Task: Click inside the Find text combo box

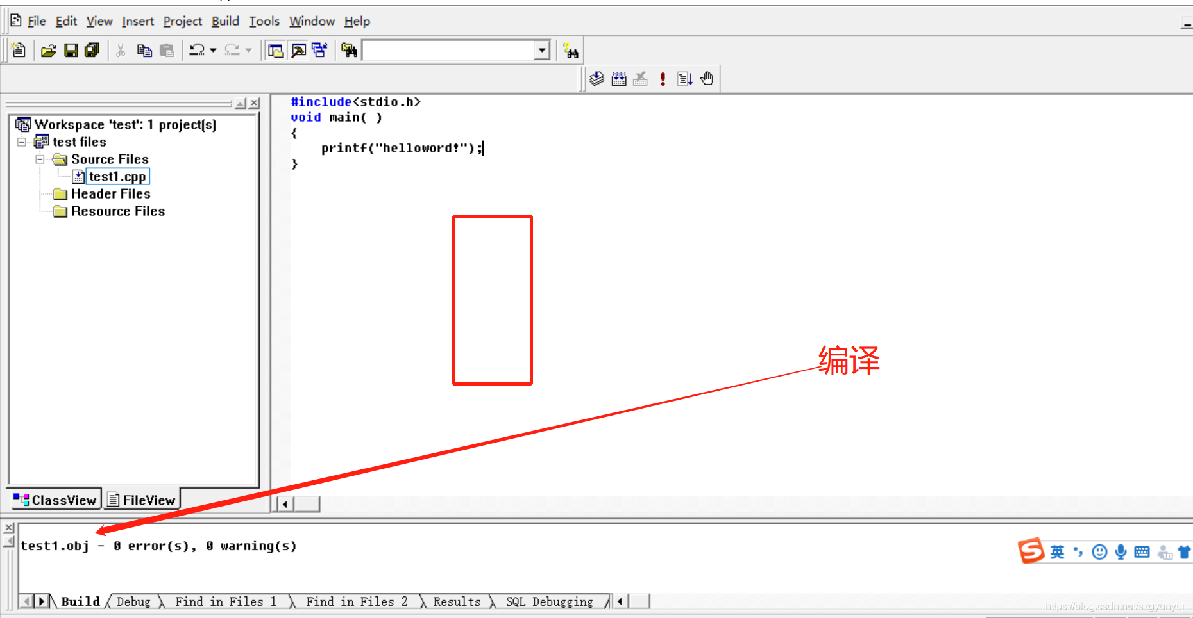Action: click(x=449, y=50)
